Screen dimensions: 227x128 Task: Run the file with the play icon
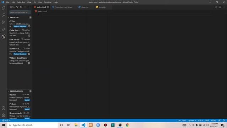point(216,7)
